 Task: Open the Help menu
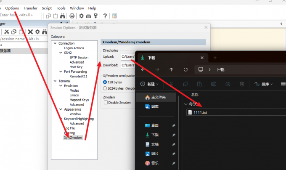[x=92, y=8]
